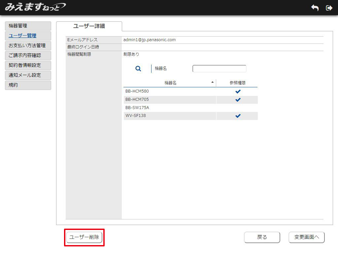Click the みえますねっと logo
The height and width of the screenshot is (253, 338).
click(x=35, y=7)
